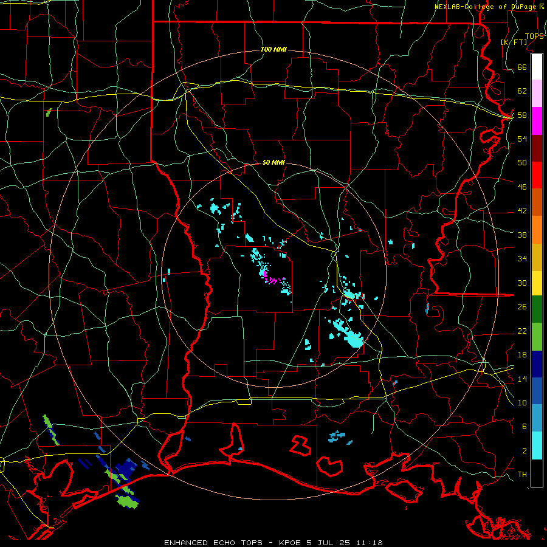Viewport: 547px width, 547px height.
Task: Click the 'TOPS' legend title
Action: point(534,36)
